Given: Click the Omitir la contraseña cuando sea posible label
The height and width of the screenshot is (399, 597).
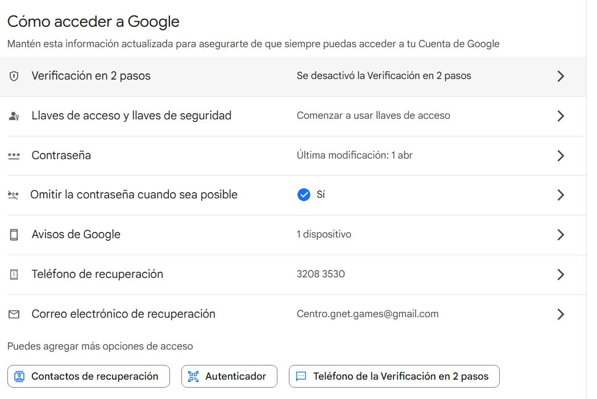Looking at the screenshot, I should coord(134,195).
